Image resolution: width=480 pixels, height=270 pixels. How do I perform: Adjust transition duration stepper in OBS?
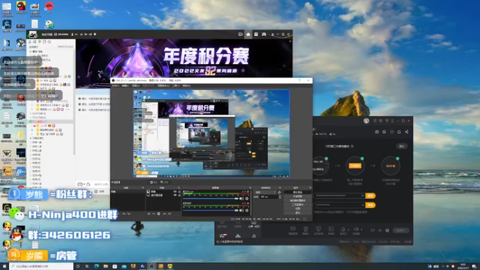[280, 197]
